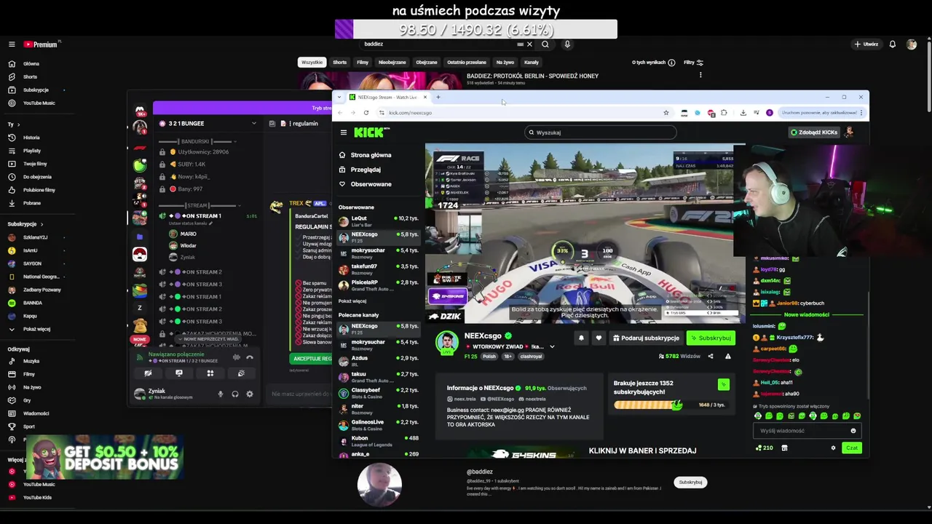Click the green Subskrybuj button on Kick
The height and width of the screenshot is (524, 932).
tap(711, 338)
